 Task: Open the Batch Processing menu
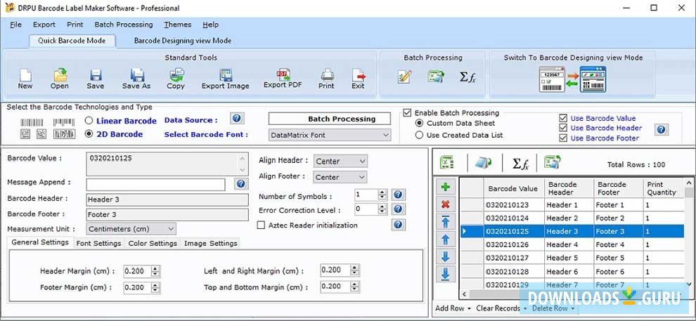pos(124,25)
